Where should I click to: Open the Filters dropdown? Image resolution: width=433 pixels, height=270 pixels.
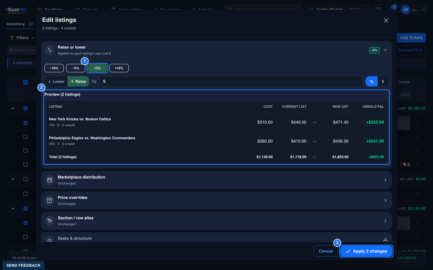pos(22,38)
